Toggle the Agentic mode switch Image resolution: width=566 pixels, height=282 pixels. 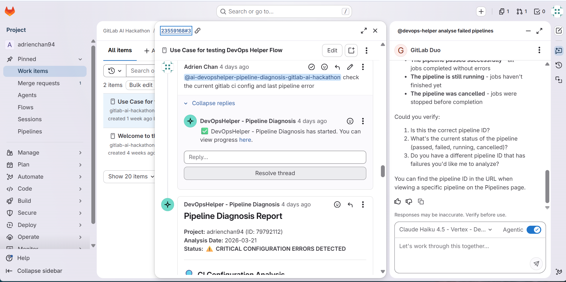(x=534, y=230)
